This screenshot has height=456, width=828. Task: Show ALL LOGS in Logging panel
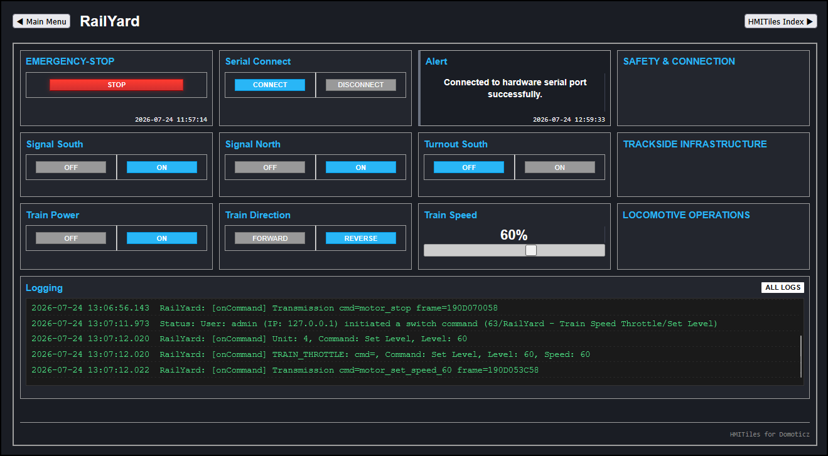(x=783, y=287)
